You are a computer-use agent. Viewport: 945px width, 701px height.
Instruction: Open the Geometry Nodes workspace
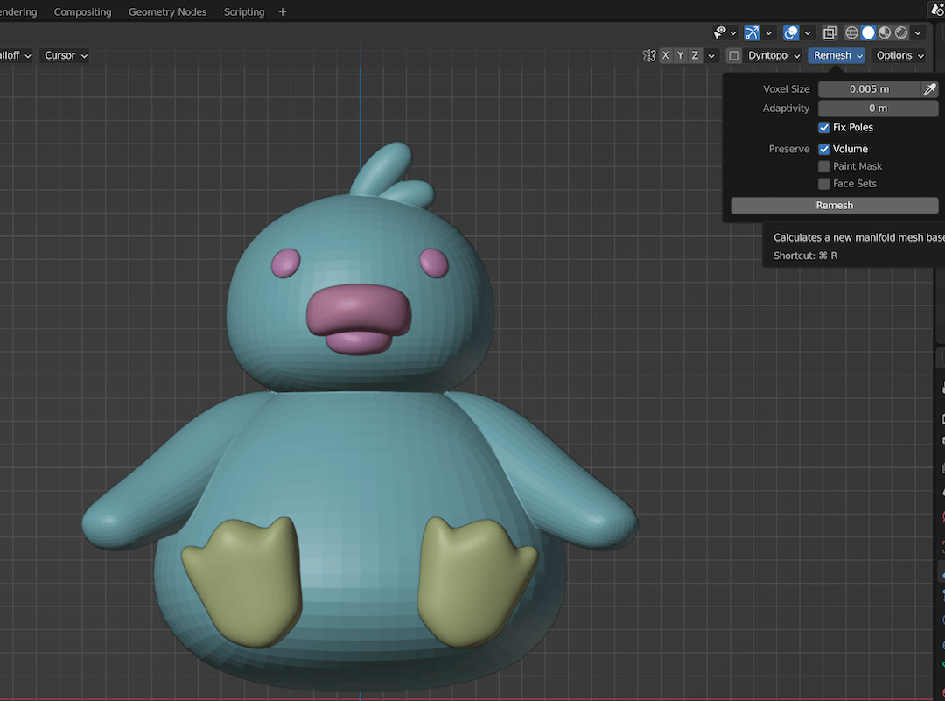[x=167, y=11]
